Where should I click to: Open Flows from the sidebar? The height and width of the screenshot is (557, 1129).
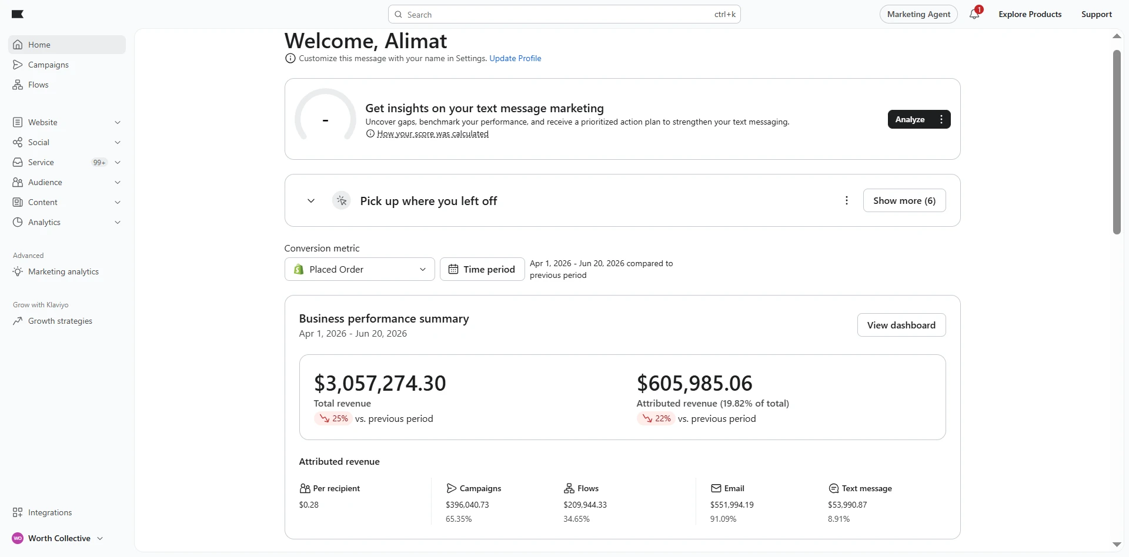pyautogui.click(x=67, y=85)
